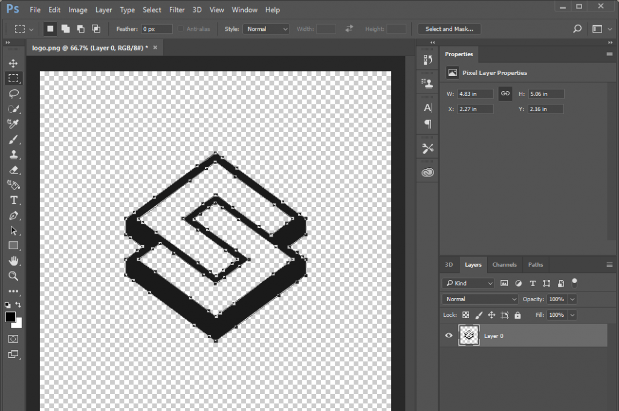Click the Feather input field

[157, 29]
